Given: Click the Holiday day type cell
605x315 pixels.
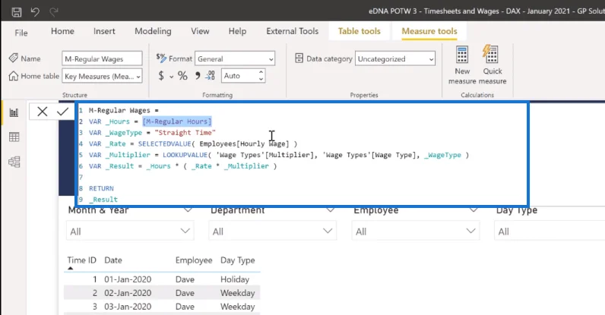Looking at the screenshot, I should point(235,279).
